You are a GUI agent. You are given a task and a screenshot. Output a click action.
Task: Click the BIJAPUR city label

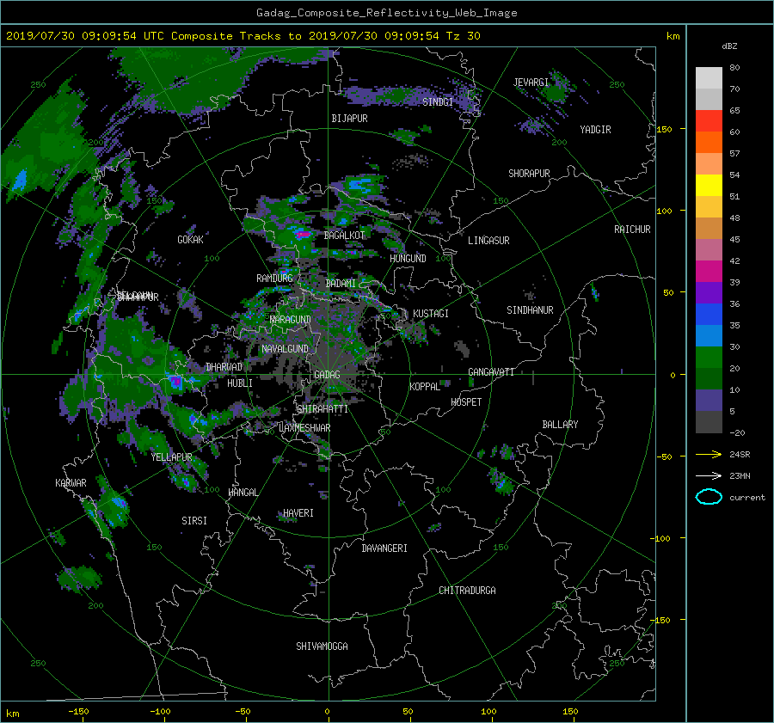[349, 119]
